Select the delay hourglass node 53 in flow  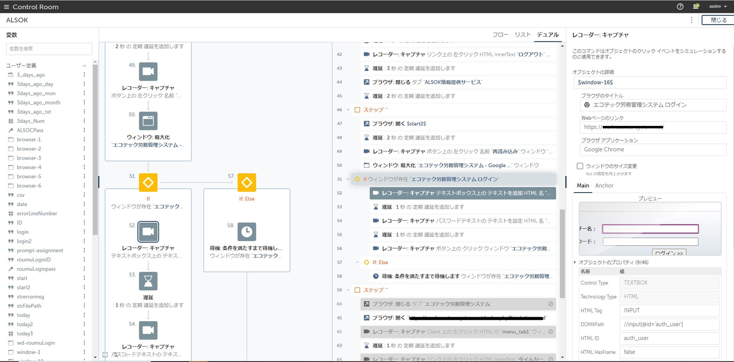pos(148,281)
